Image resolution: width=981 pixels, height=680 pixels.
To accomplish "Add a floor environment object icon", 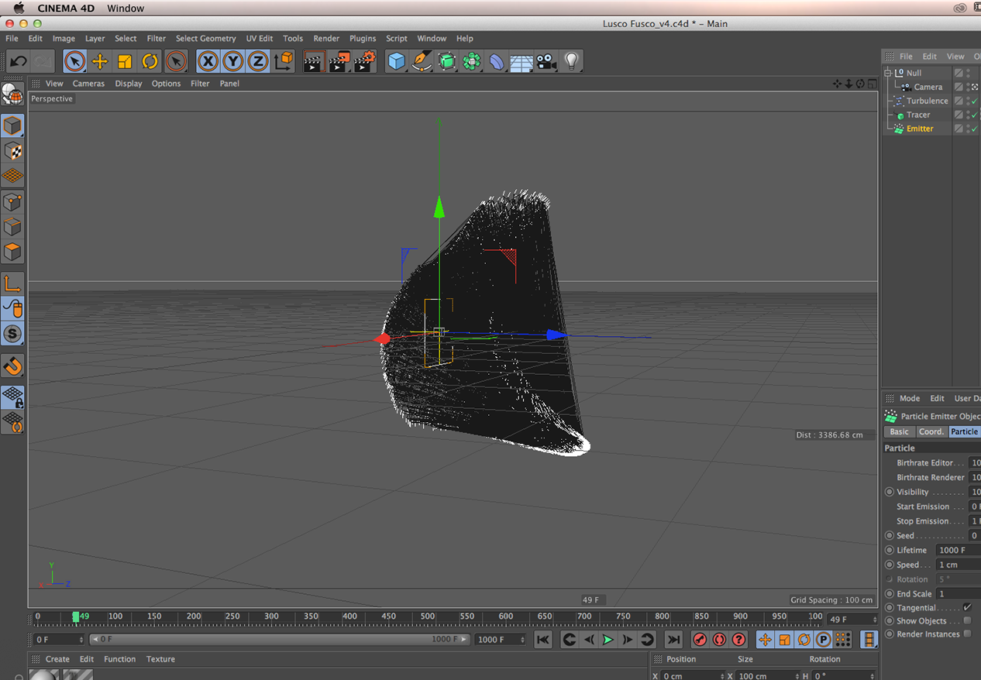I will pyautogui.click(x=521, y=61).
